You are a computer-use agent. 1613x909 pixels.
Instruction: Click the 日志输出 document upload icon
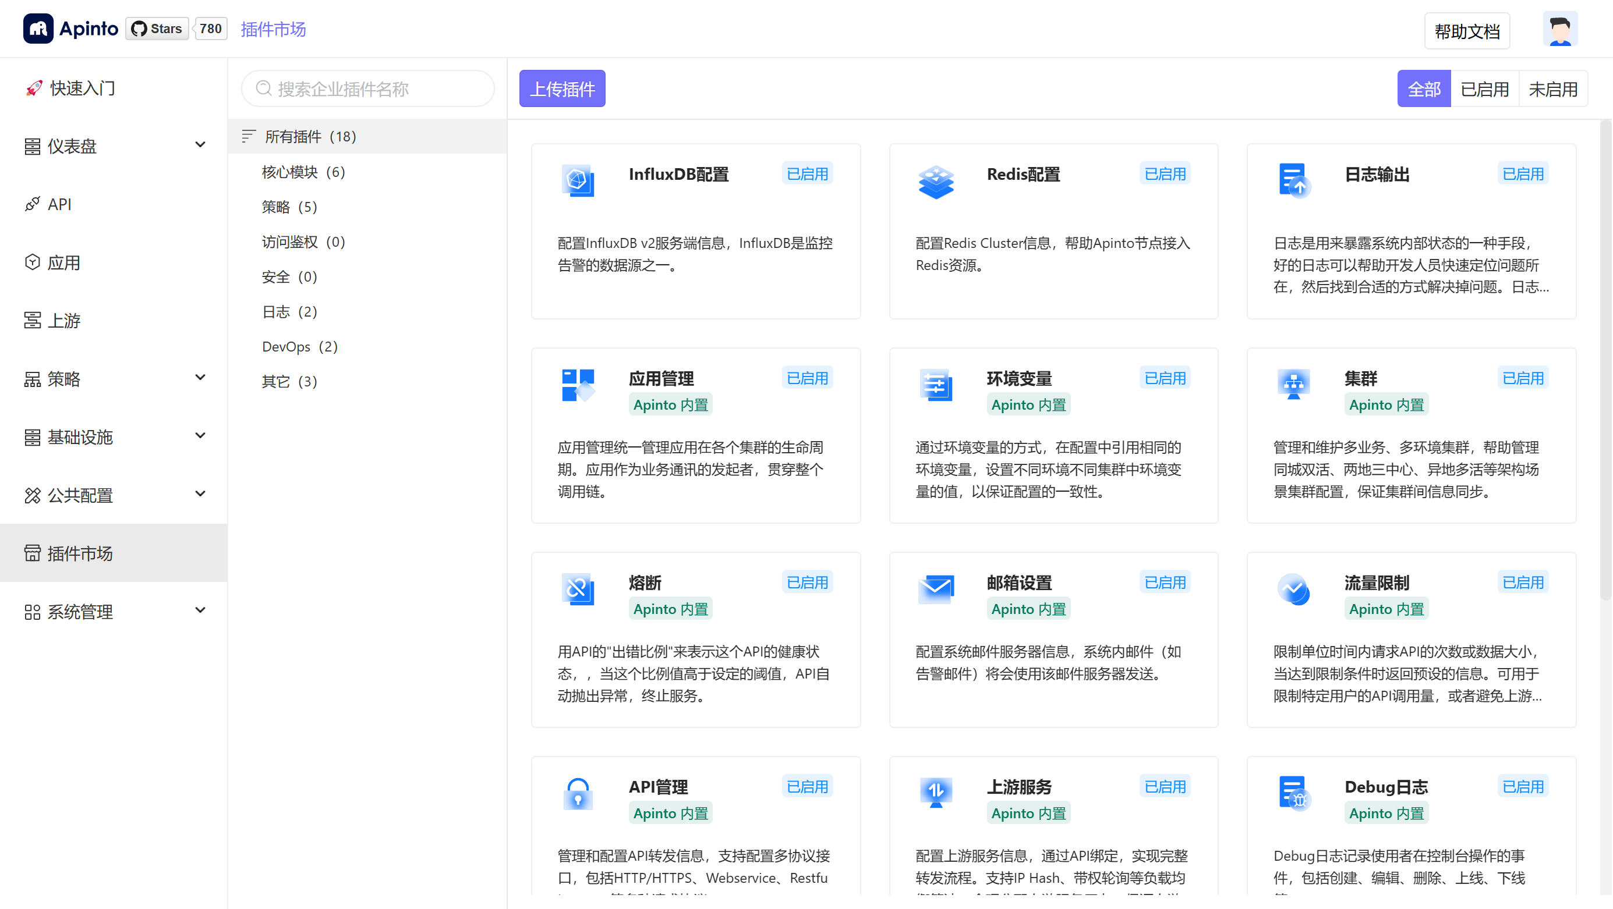click(x=1294, y=181)
